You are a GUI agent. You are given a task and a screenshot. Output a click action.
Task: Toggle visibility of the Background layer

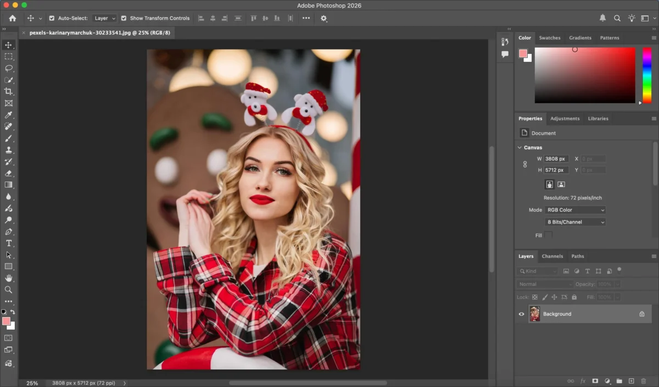pos(521,314)
